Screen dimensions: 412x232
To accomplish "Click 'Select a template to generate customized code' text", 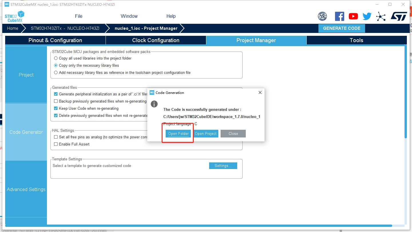I will pyautogui.click(x=92, y=166).
